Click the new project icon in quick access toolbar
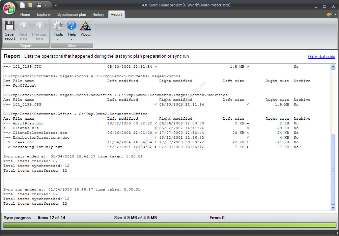 (23, 5)
